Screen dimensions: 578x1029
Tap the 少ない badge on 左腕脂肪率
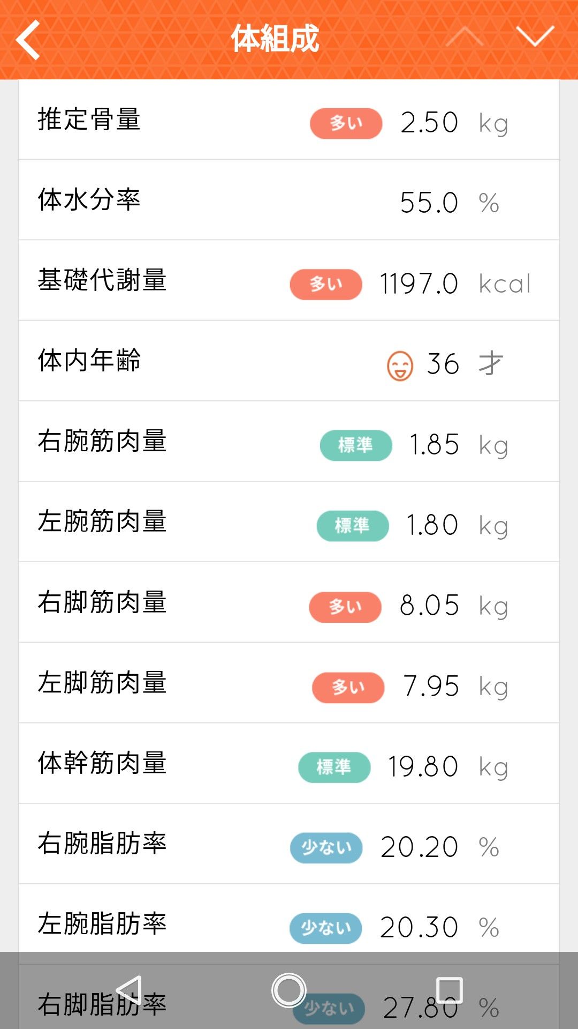pos(325,928)
